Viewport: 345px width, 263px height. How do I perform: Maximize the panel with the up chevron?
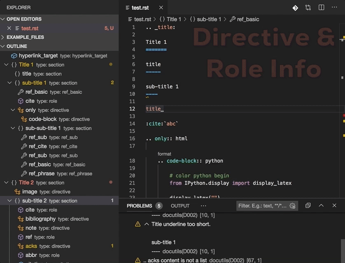(321, 206)
